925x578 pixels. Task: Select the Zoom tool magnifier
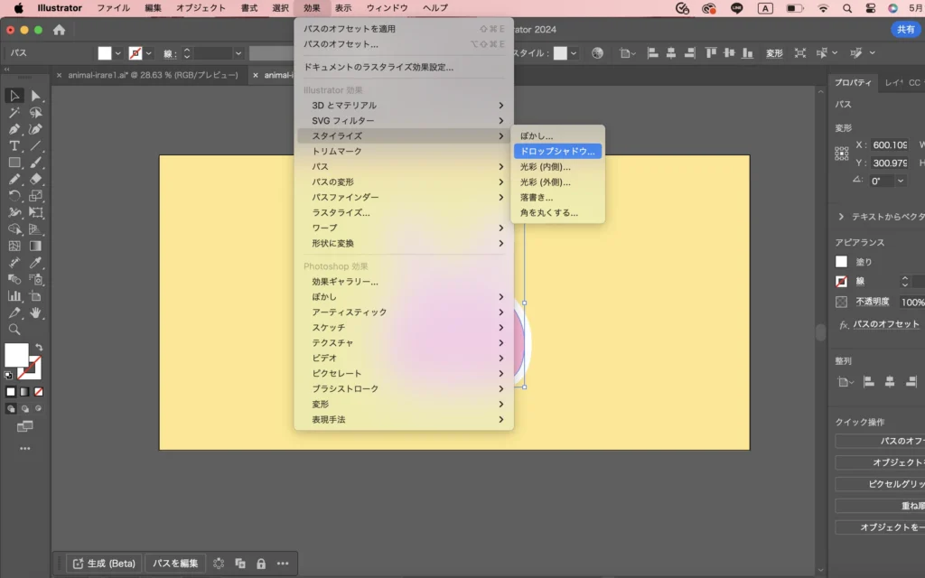[14, 330]
